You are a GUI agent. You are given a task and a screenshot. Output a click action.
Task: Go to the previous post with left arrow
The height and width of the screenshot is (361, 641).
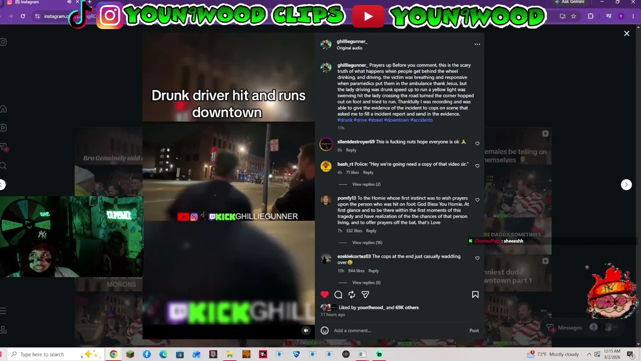[x=2, y=185]
